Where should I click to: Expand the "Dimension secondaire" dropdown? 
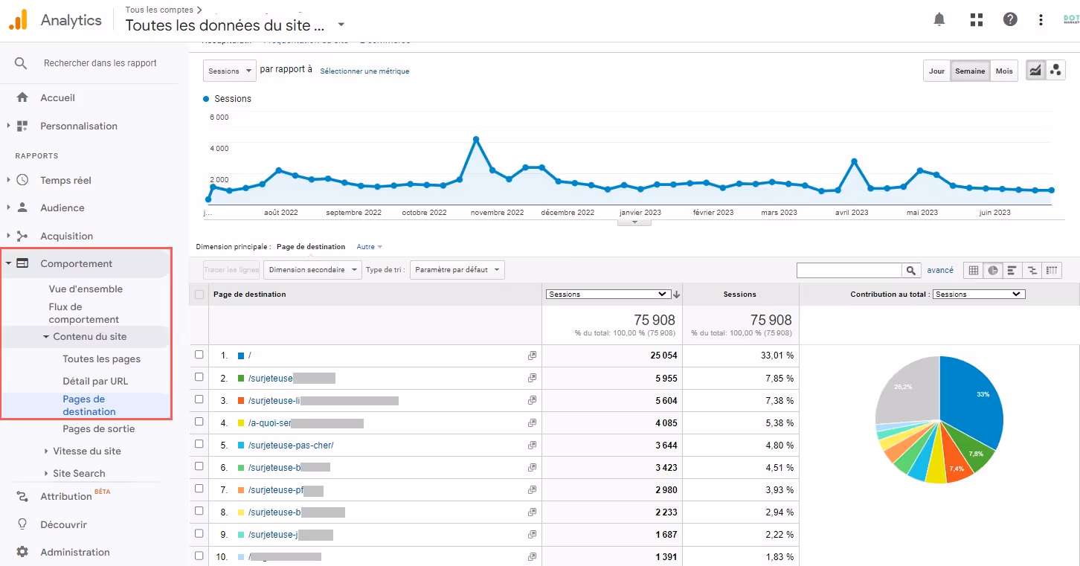(x=312, y=269)
